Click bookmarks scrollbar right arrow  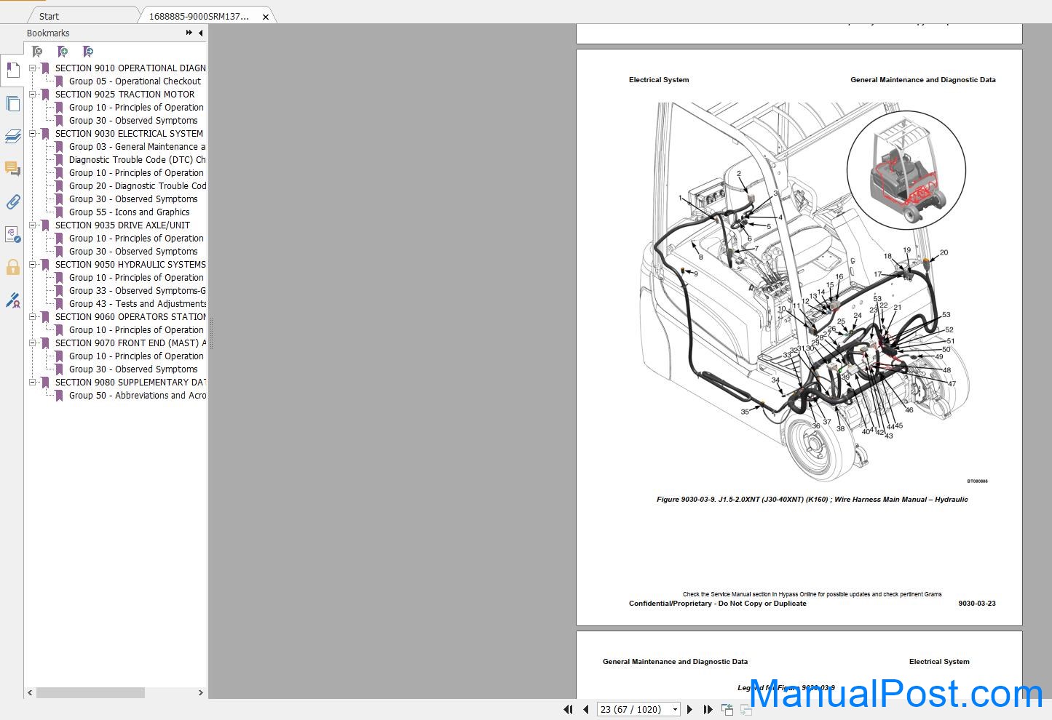pos(200,693)
